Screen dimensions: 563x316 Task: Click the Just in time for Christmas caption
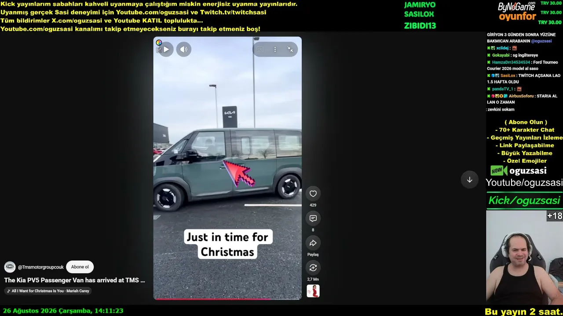pyautogui.click(x=227, y=244)
